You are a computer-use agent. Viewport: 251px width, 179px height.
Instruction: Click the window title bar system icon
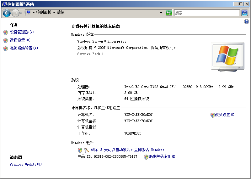[4, 4]
